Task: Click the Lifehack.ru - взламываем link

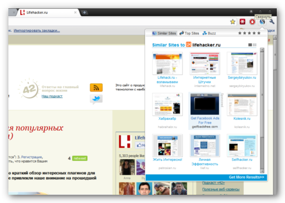Action: 167,80
